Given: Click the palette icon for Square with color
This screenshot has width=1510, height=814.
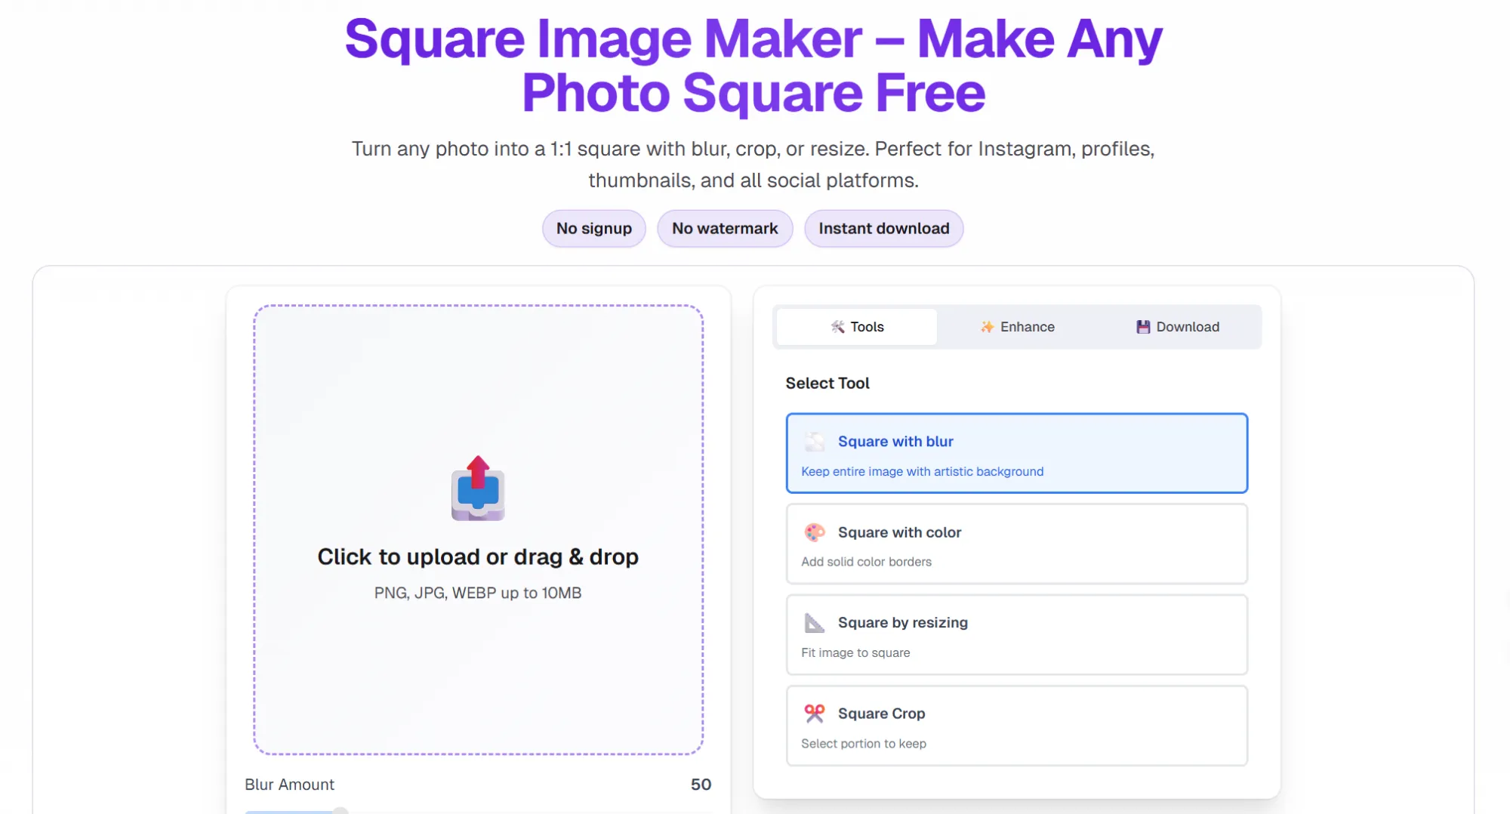Looking at the screenshot, I should [815, 532].
